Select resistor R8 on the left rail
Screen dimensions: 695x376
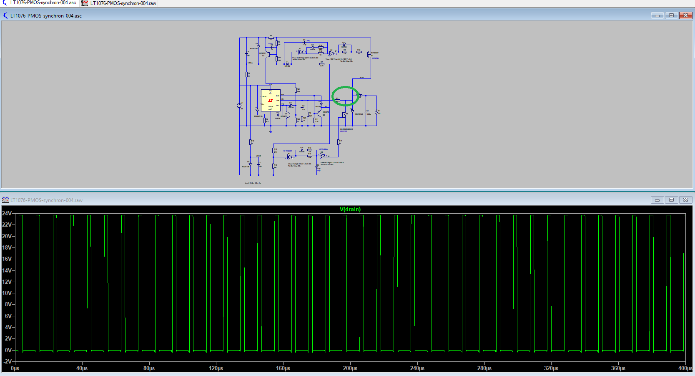(246, 74)
